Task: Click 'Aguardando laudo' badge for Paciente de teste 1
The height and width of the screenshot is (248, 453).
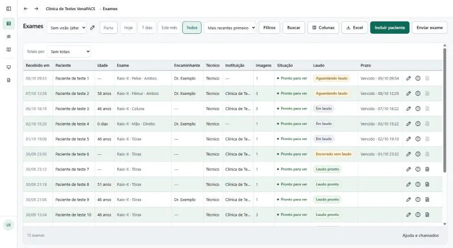Action: pos(332,78)
